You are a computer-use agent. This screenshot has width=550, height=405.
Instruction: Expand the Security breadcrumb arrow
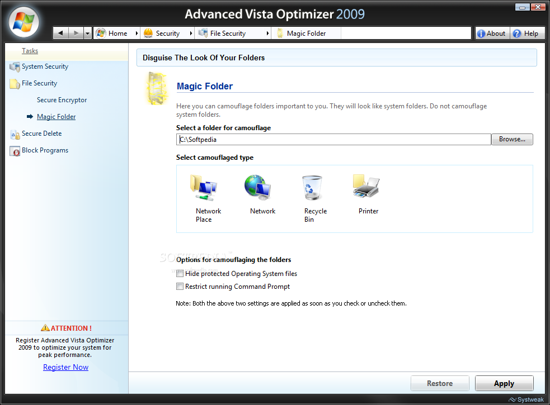[x=191, y=34]
